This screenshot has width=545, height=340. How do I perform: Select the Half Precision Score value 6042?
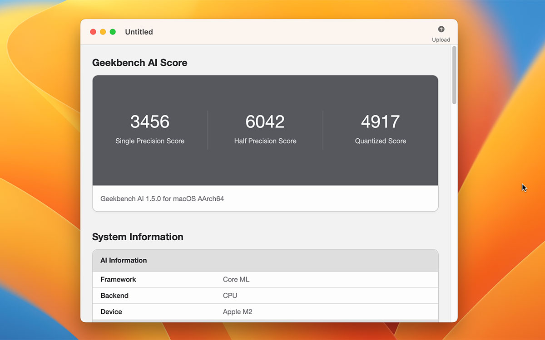pos(265,121)
